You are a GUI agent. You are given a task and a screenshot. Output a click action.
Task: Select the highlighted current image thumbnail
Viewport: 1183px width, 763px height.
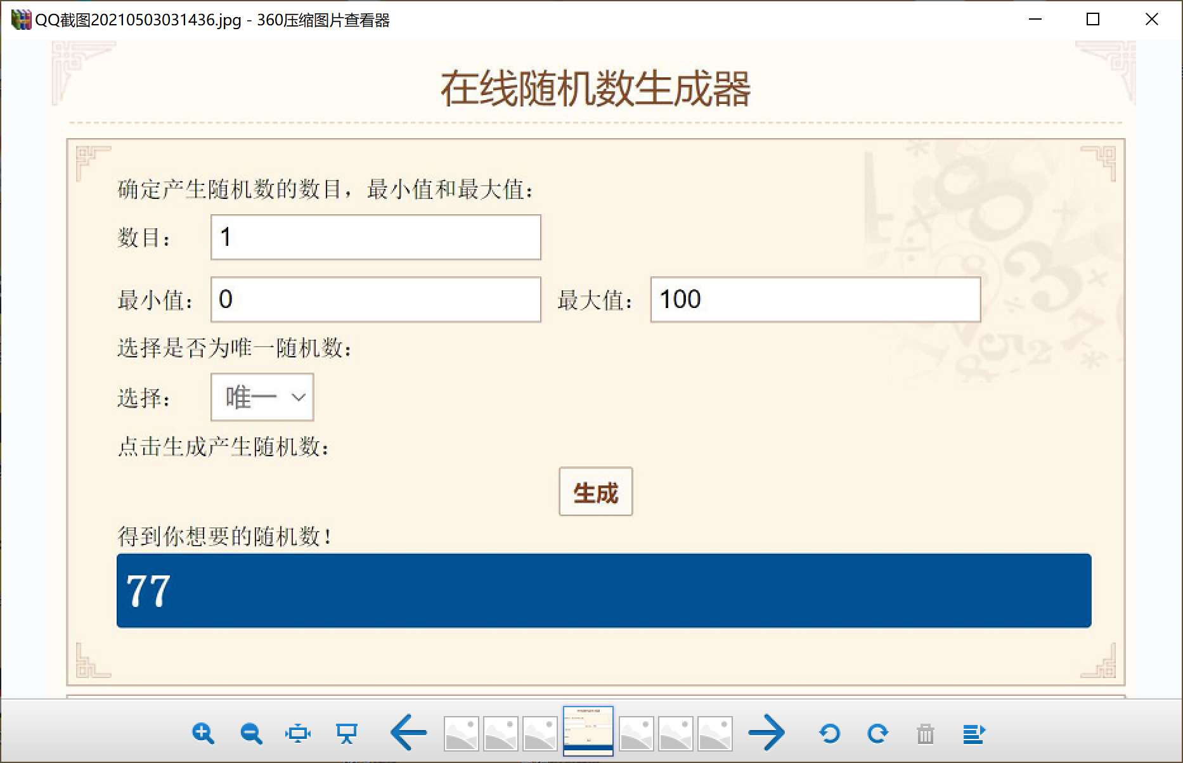click(x=588, y=731)
